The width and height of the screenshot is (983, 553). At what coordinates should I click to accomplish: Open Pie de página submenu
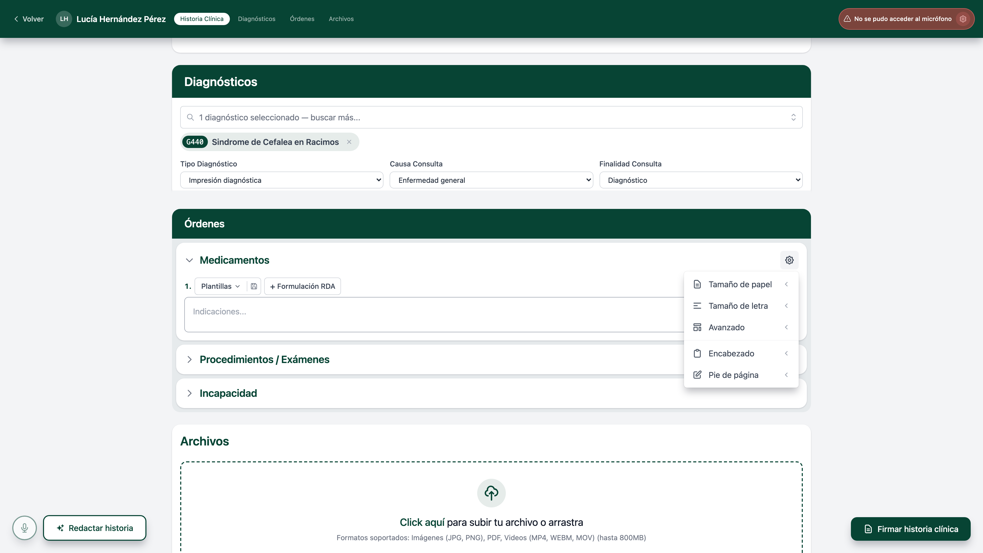coord(741,375)
